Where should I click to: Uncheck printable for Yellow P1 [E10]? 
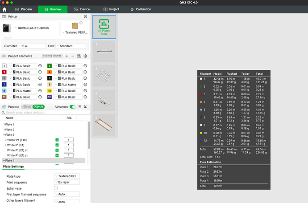(57, 140)
